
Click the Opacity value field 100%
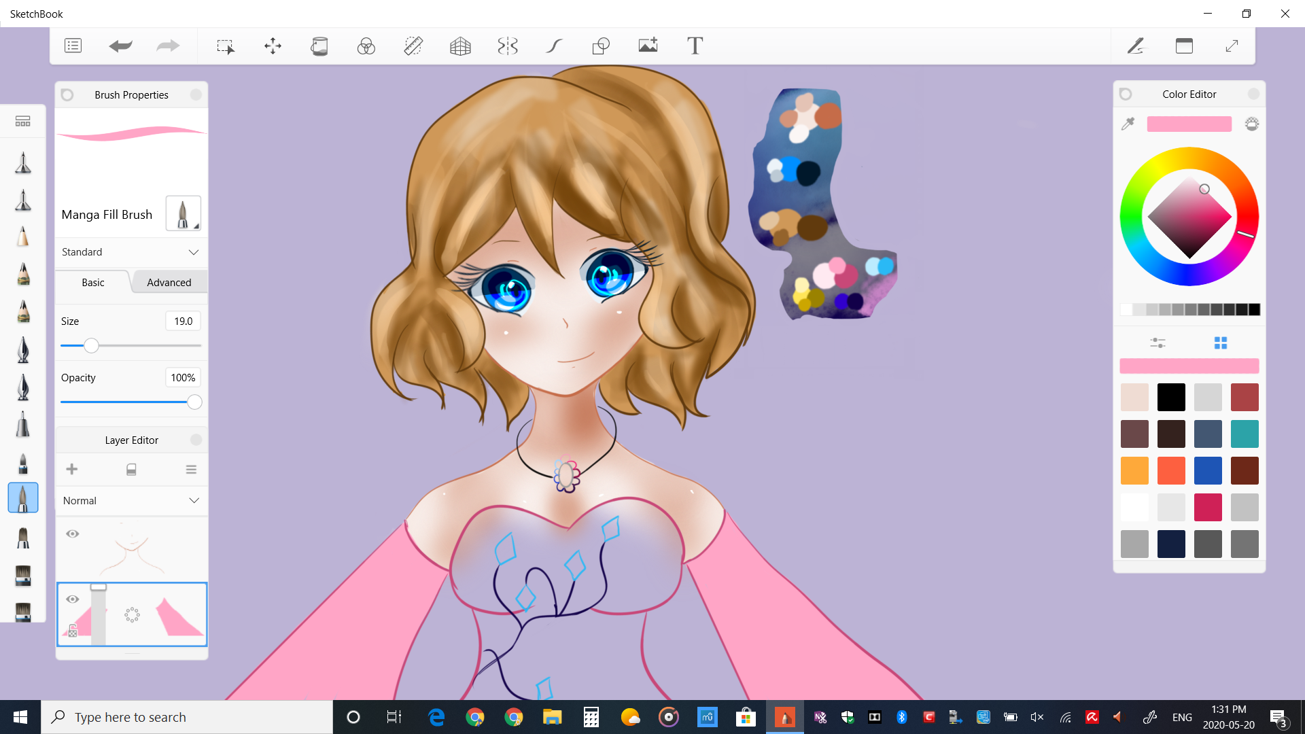click(x=183, y=377)
